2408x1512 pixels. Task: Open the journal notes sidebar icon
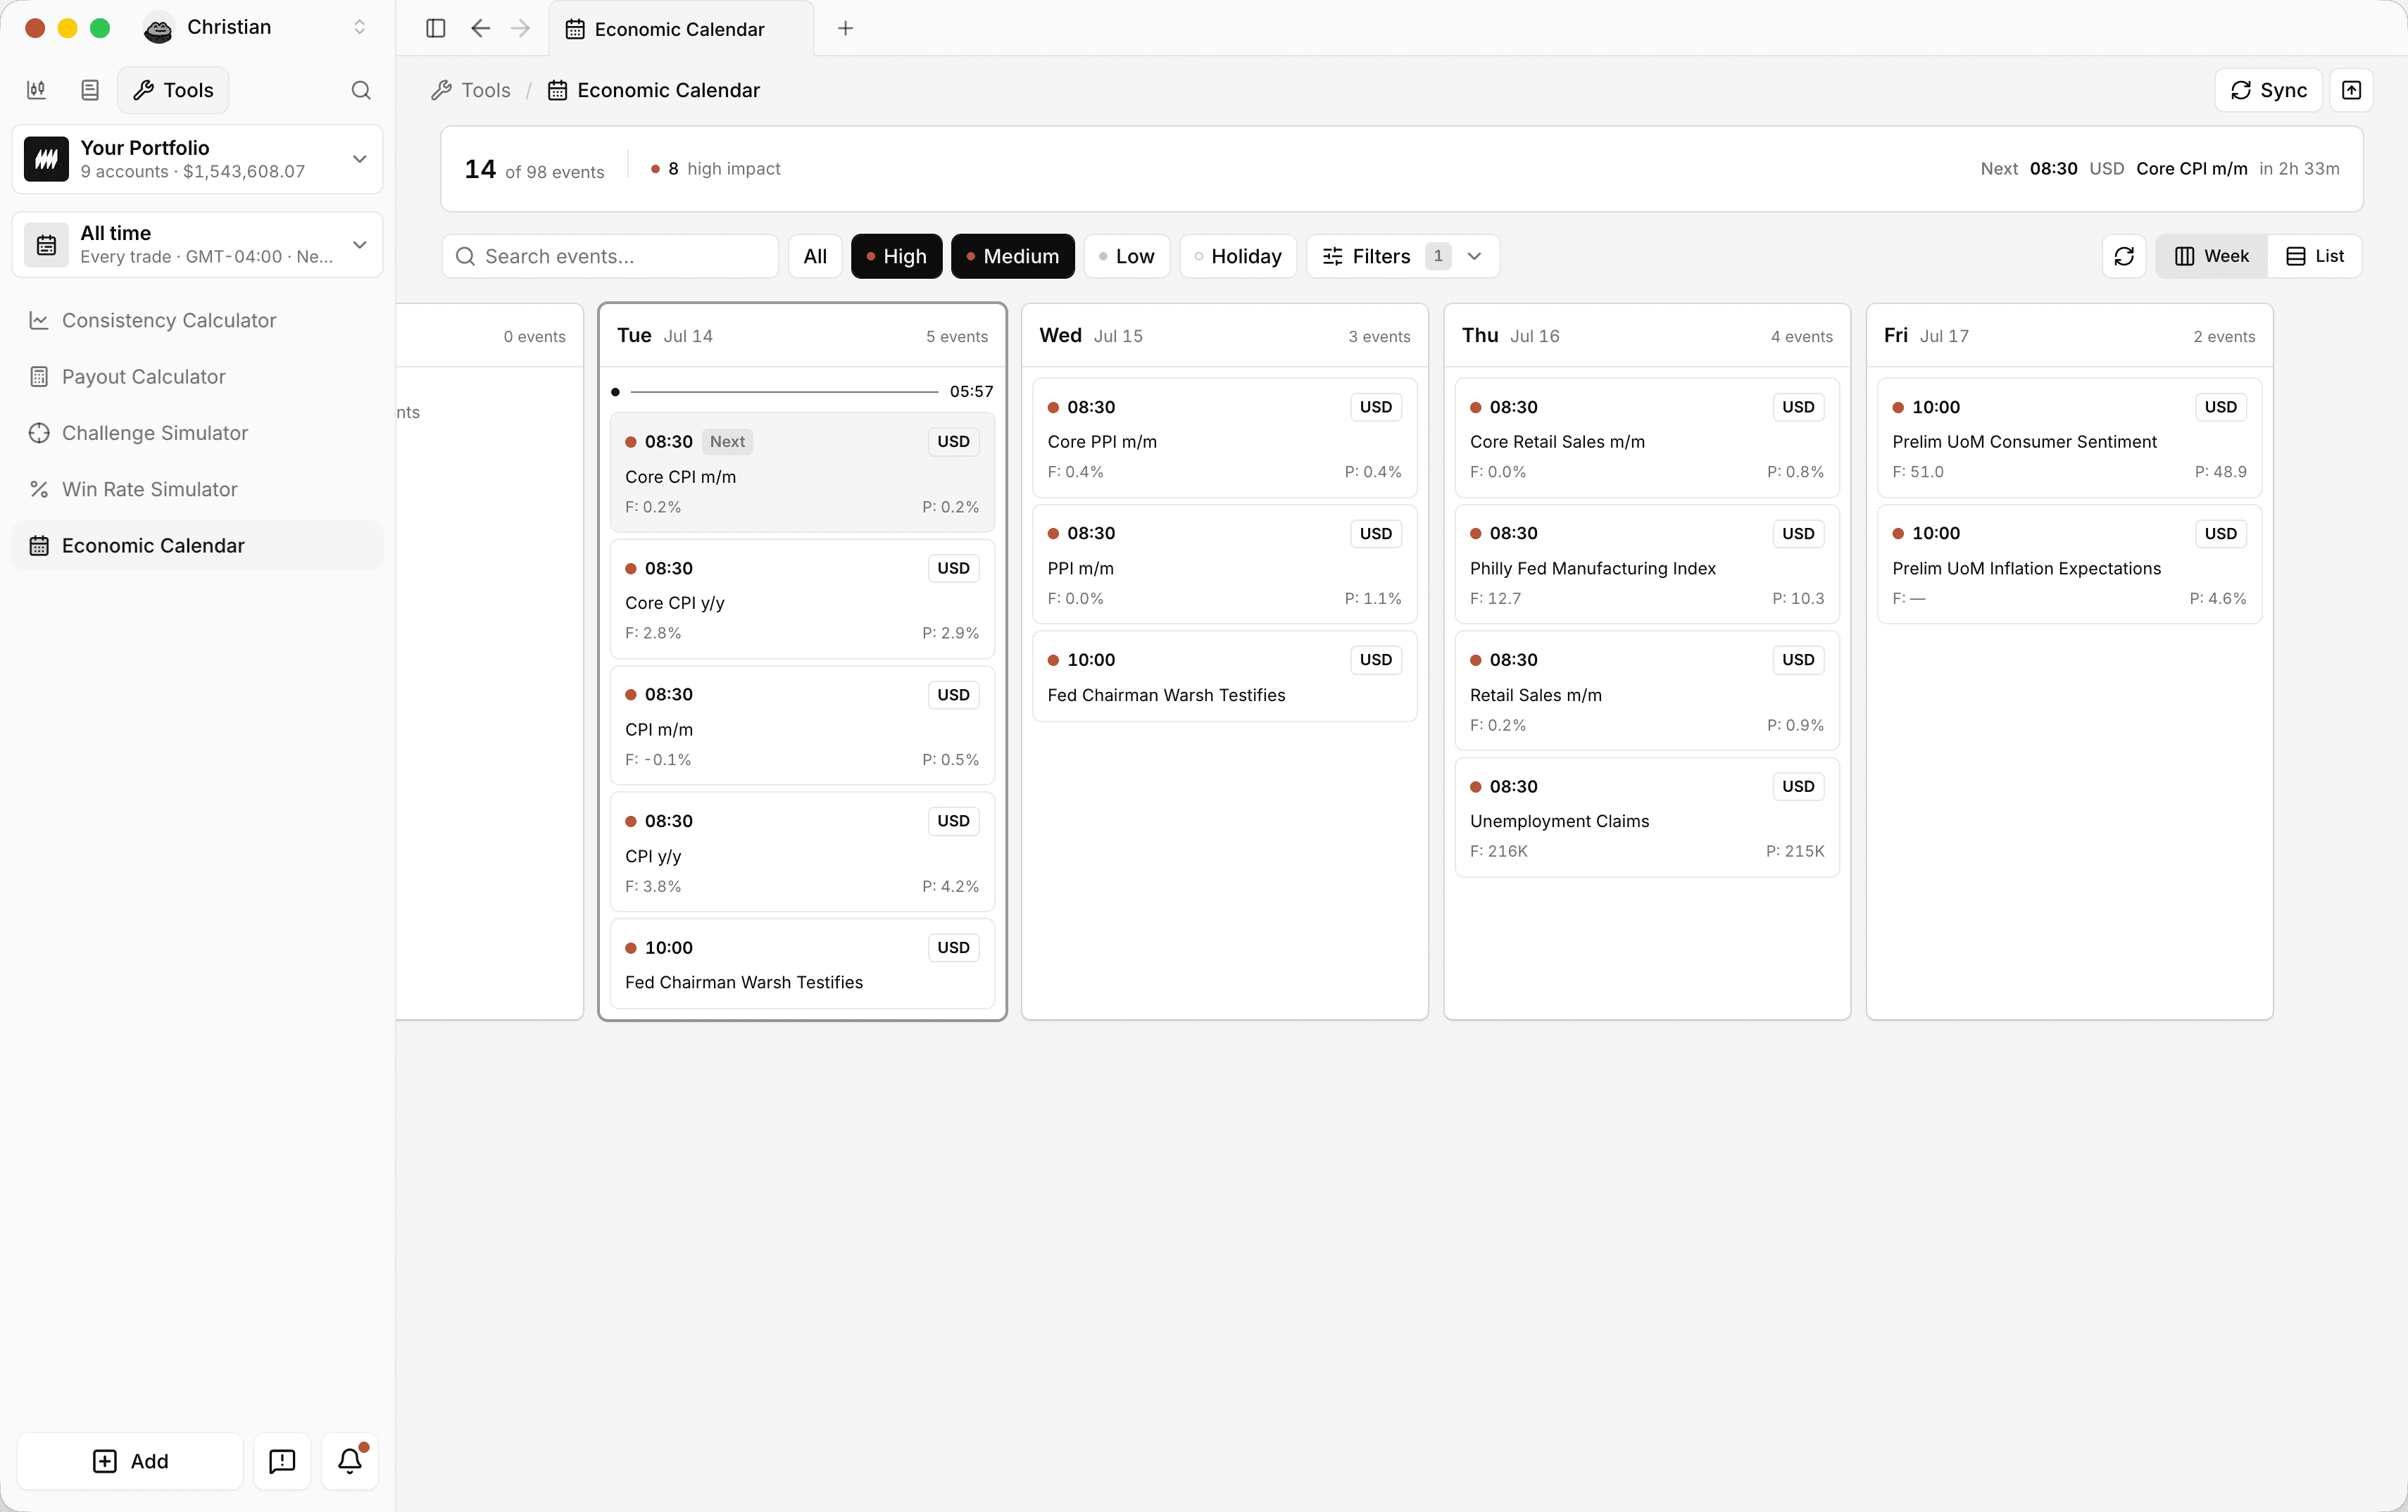coord(90,90)
